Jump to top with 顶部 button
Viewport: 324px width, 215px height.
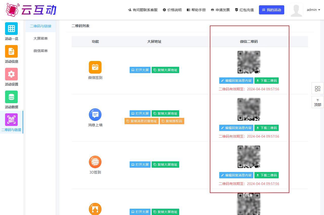pos(318,102)
